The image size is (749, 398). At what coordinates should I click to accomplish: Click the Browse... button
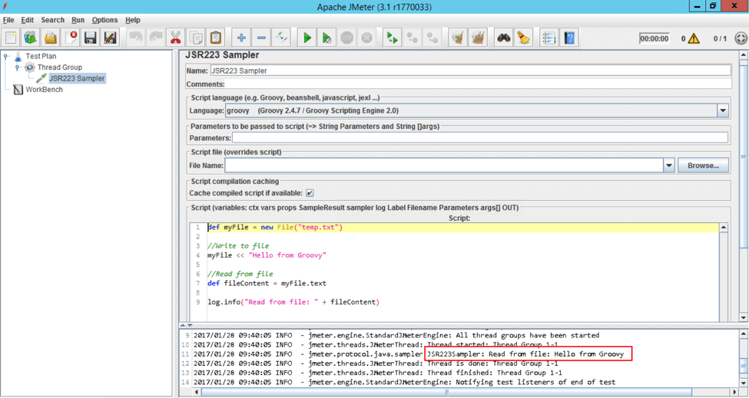[703, 166]
